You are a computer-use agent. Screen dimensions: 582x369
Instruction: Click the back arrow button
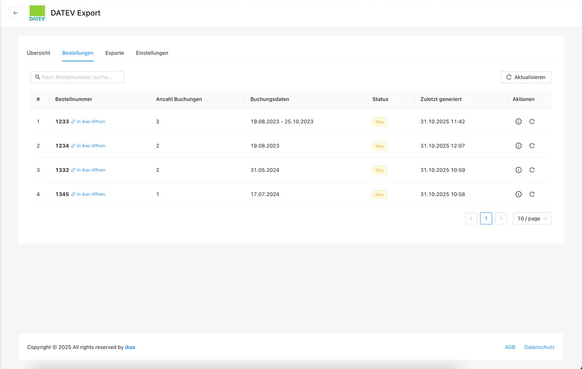16,13
